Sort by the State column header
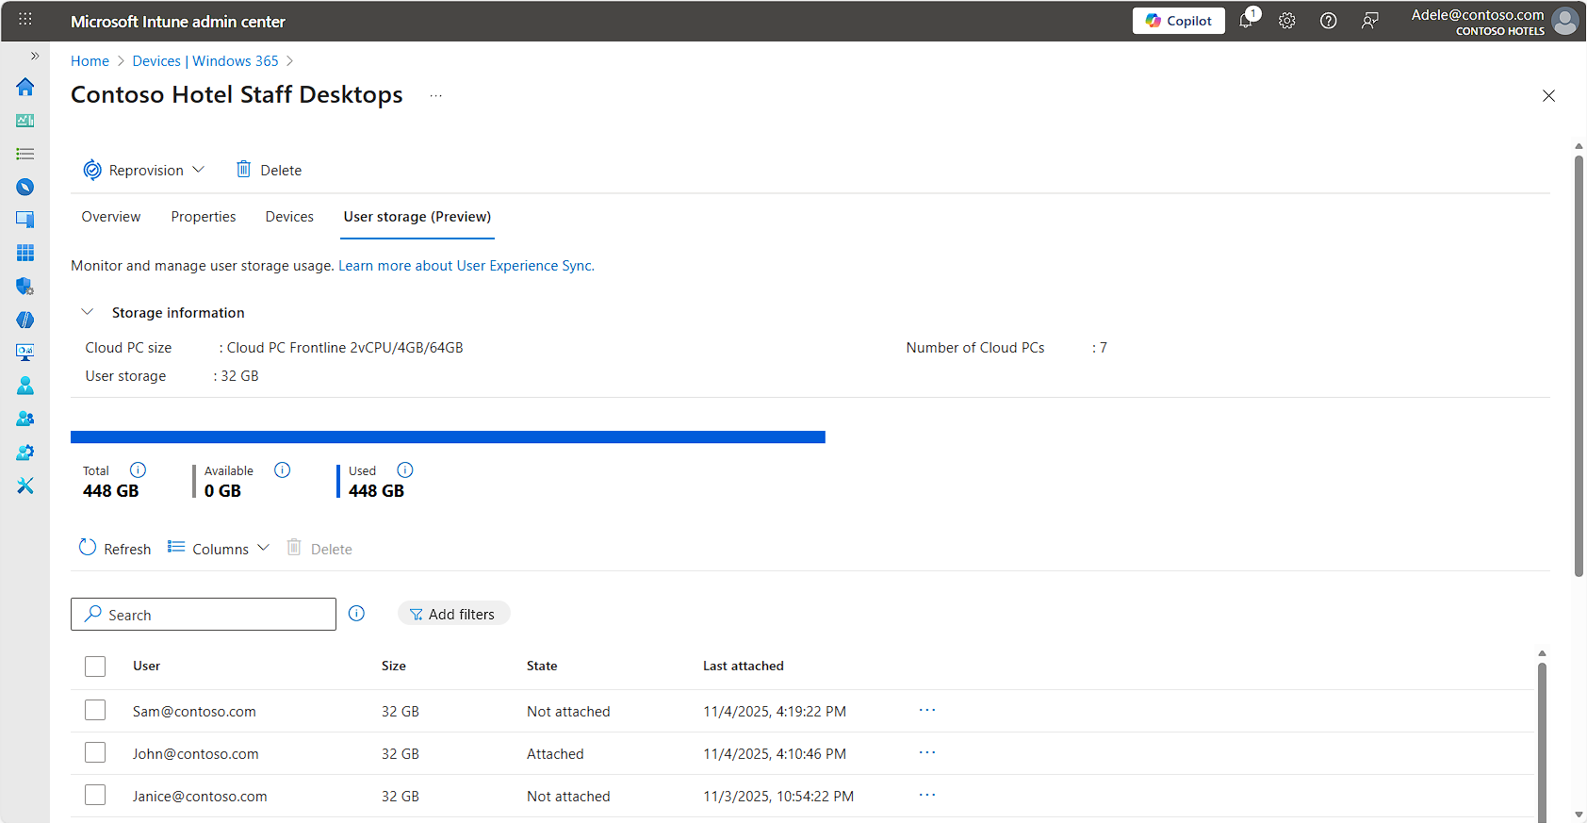 [542, 667]
